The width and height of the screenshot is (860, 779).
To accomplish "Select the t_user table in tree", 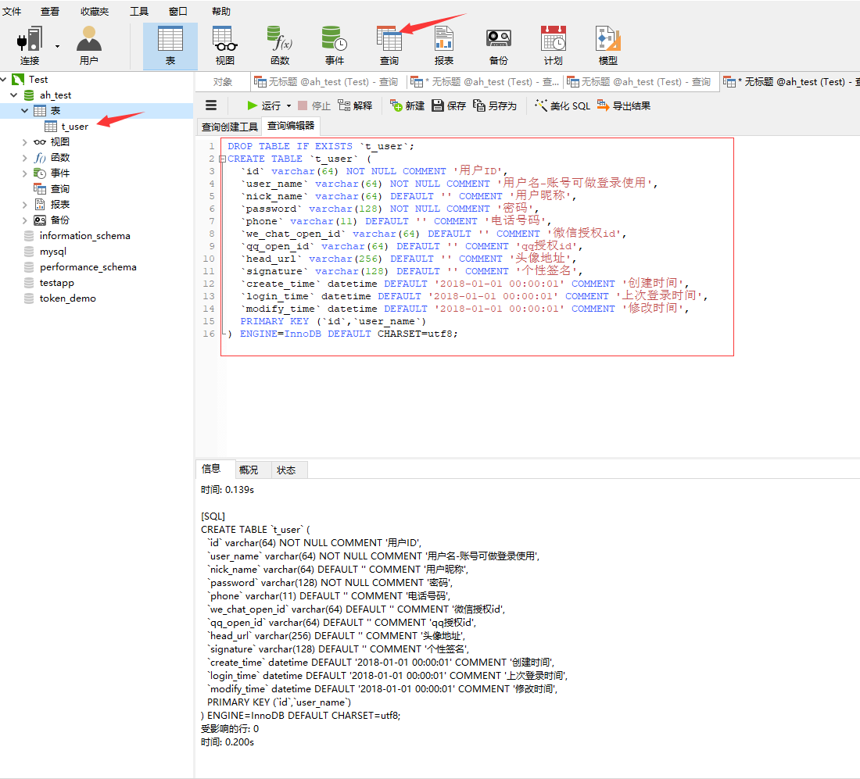I will point(74,127).
